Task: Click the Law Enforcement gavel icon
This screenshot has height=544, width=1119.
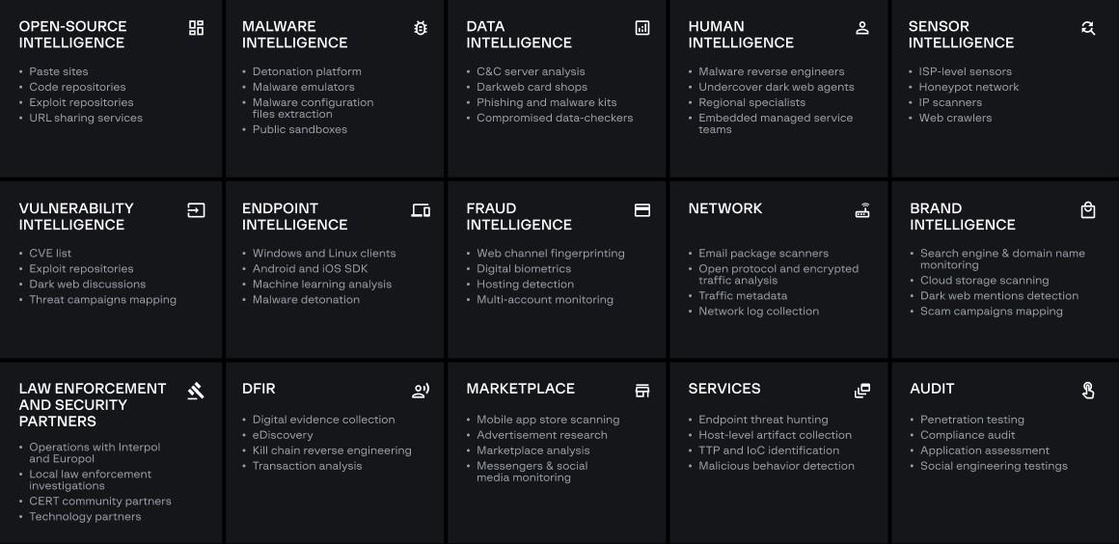Action: pos(197,391)
